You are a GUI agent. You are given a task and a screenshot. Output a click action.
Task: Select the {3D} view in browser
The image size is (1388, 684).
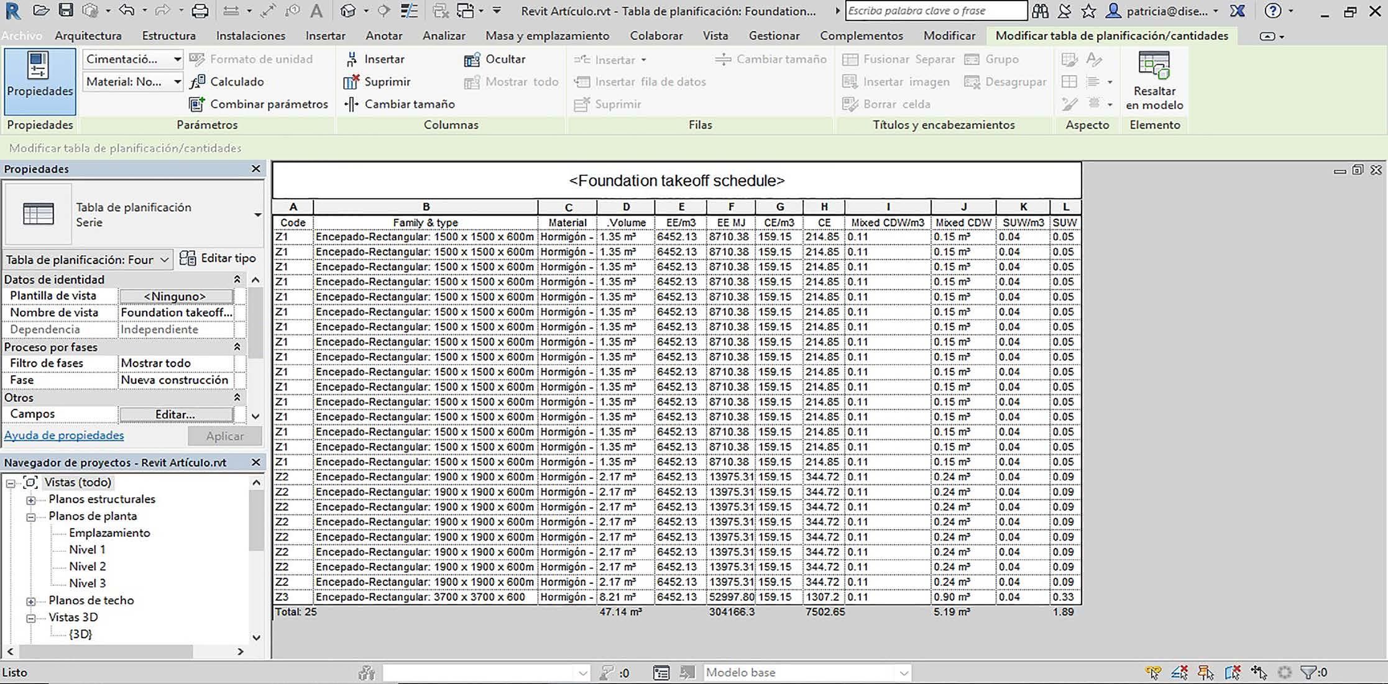pyautogui.click(x=80, y=634)
